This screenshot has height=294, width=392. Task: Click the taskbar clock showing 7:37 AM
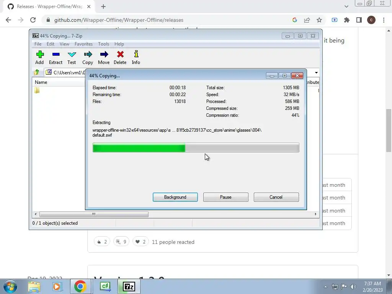[373, 287]
